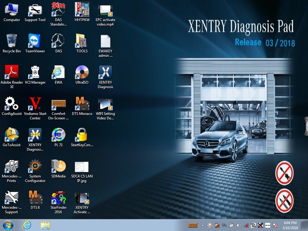
Task: Open the Support Tool shortcut
Action: (x=35, y=12)
